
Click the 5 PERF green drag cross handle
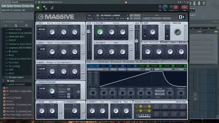tap(148, 66)
